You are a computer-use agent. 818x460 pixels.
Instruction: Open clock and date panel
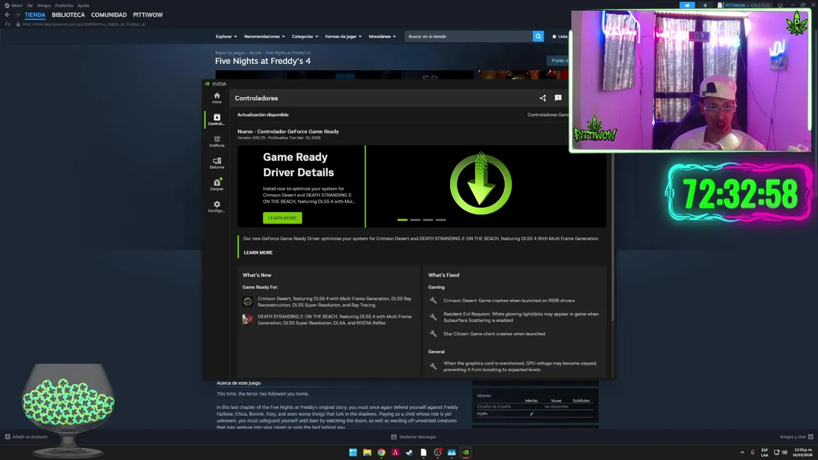pyautogui.click(x=803, y=452)
